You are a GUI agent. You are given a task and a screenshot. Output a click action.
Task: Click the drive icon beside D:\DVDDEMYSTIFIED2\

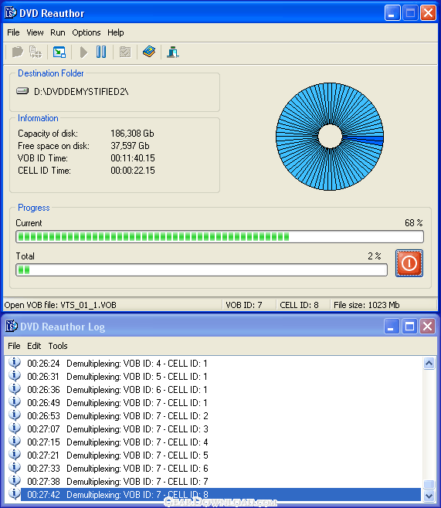click(22, 91)
